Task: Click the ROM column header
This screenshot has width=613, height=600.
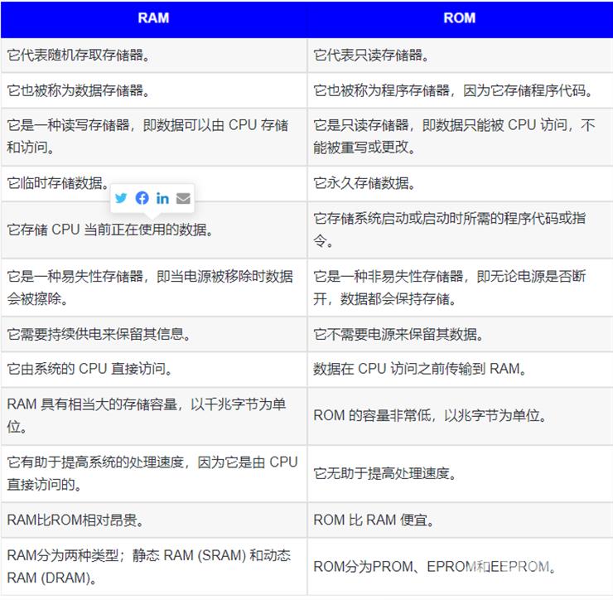Action: [460, 18]
